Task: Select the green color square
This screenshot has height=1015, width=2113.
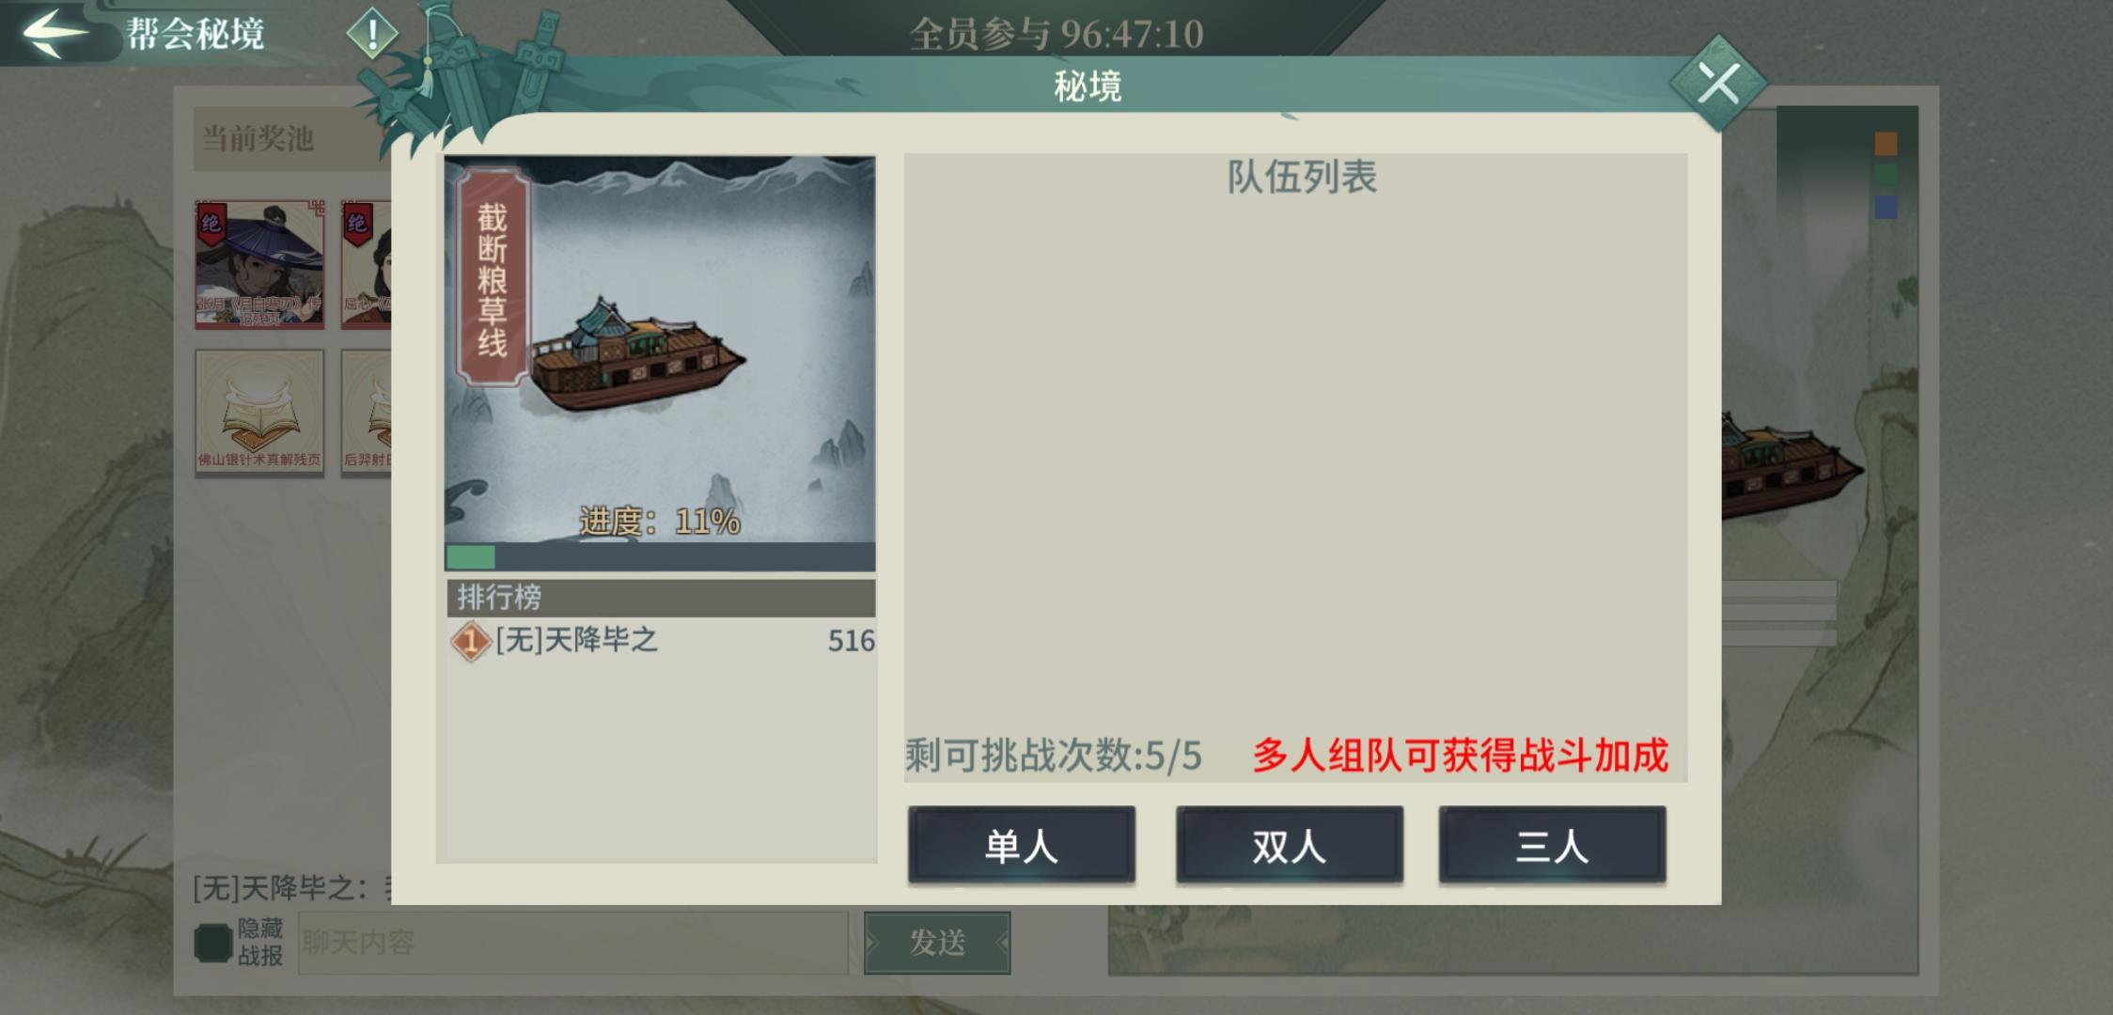Action: pyautogui.click(x=1886, y=176)
